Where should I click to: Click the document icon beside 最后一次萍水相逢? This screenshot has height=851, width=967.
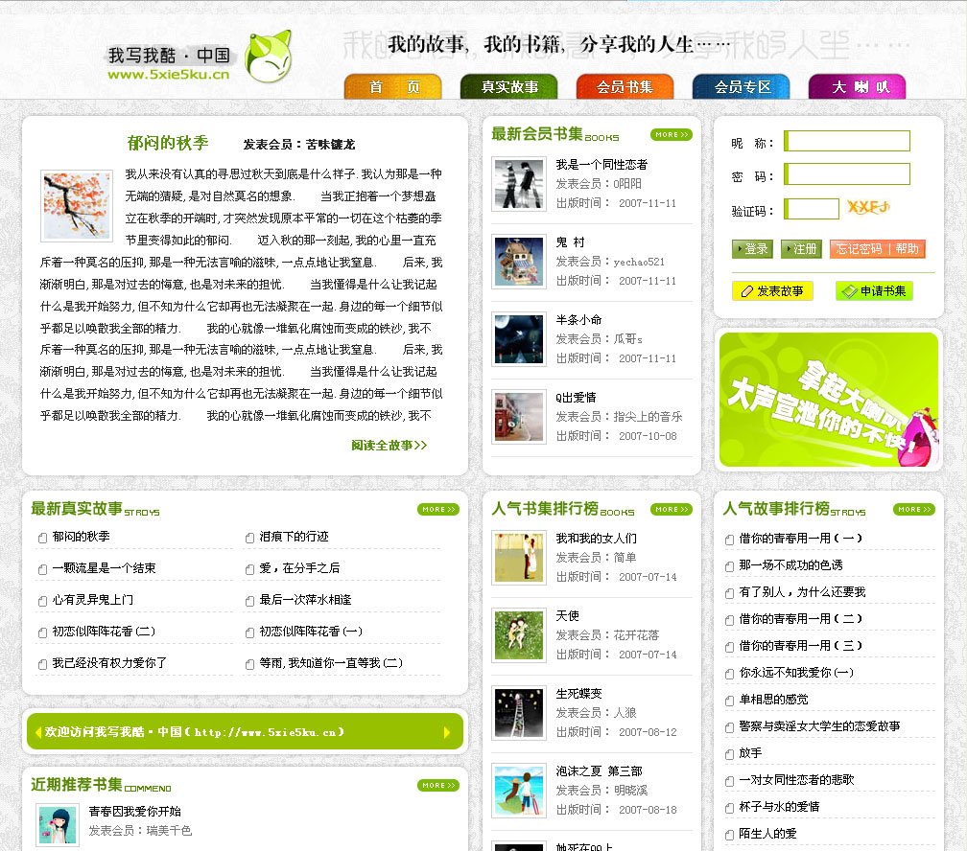click(249, 601)
